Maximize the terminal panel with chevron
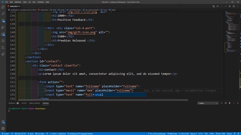The height and width of the screenshot is (135, 241). 233,103
